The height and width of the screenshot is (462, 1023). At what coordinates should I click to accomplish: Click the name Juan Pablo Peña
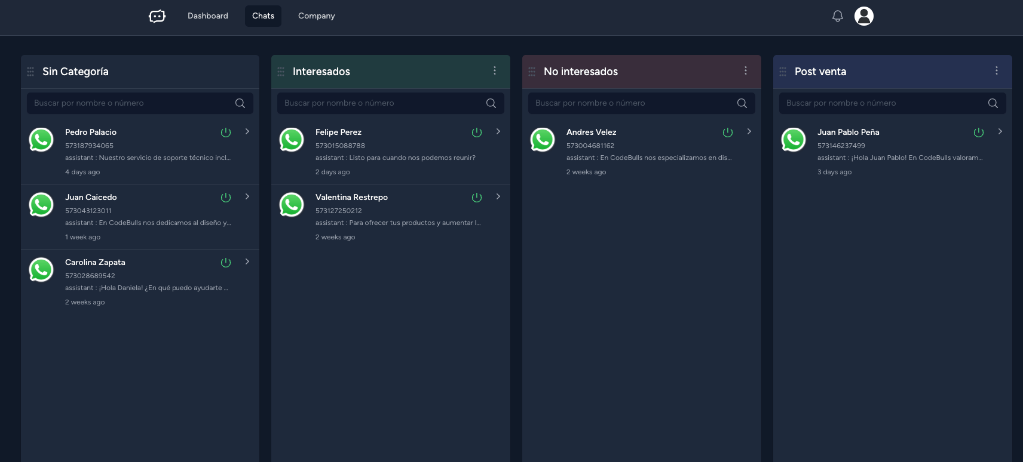click(x=848, y=132)
